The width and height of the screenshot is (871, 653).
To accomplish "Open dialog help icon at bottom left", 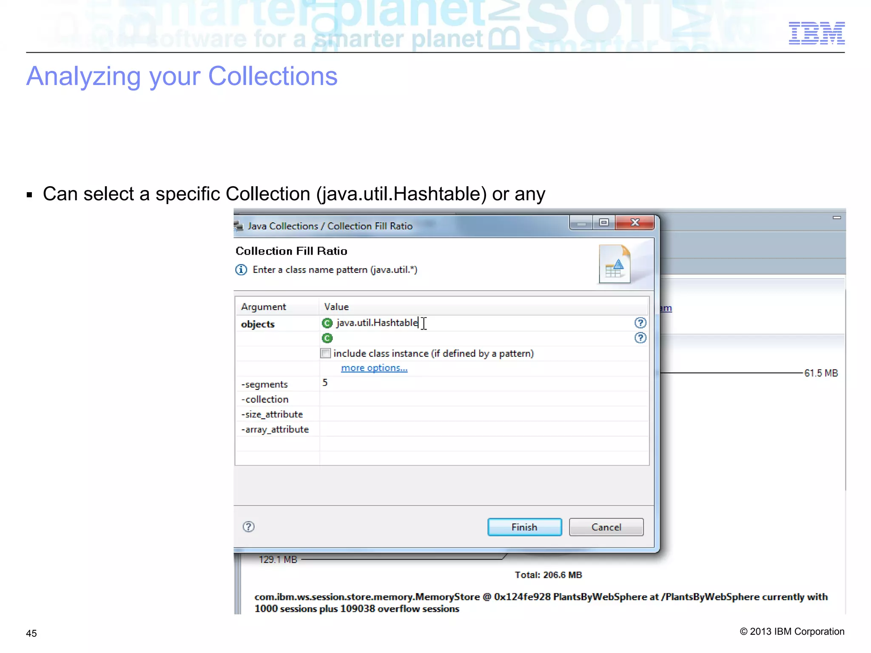I will point(248,527).
